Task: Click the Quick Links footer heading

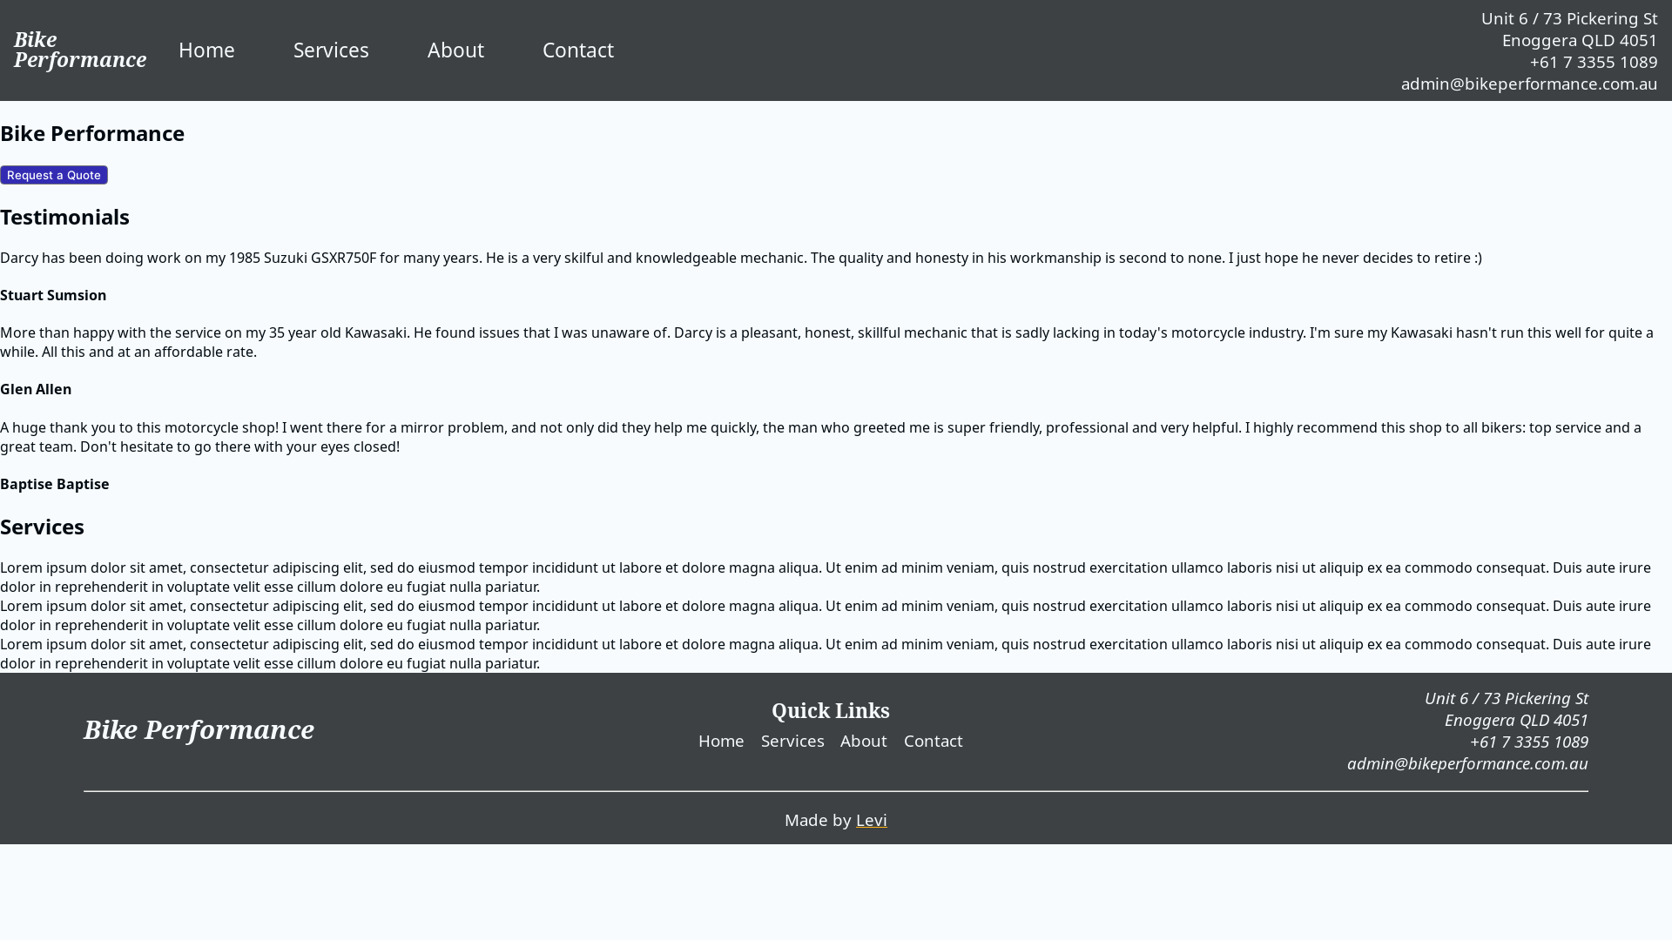Action: 831,711
